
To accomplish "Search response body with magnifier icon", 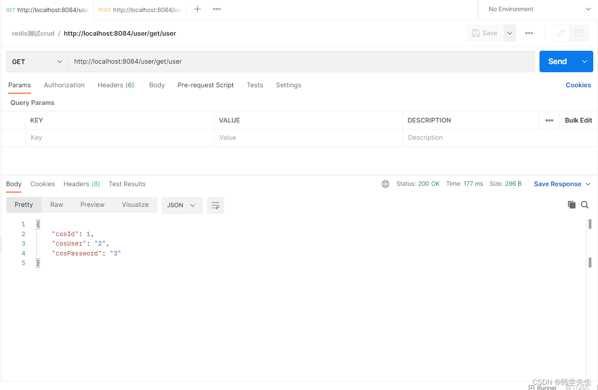I will pyautogui.click(x=585, y=205).
